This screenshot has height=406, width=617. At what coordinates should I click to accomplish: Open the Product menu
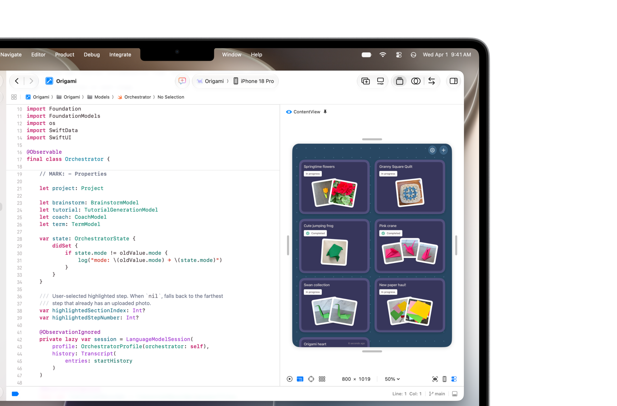65,55
